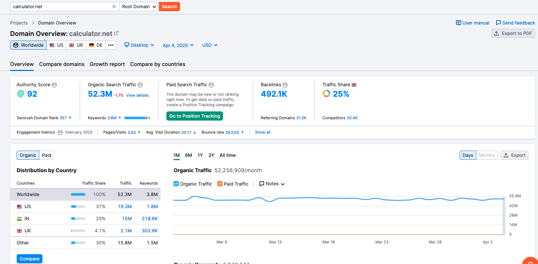Open the USD currency dropdown
The image size is (538, 264).
point(210,45)
